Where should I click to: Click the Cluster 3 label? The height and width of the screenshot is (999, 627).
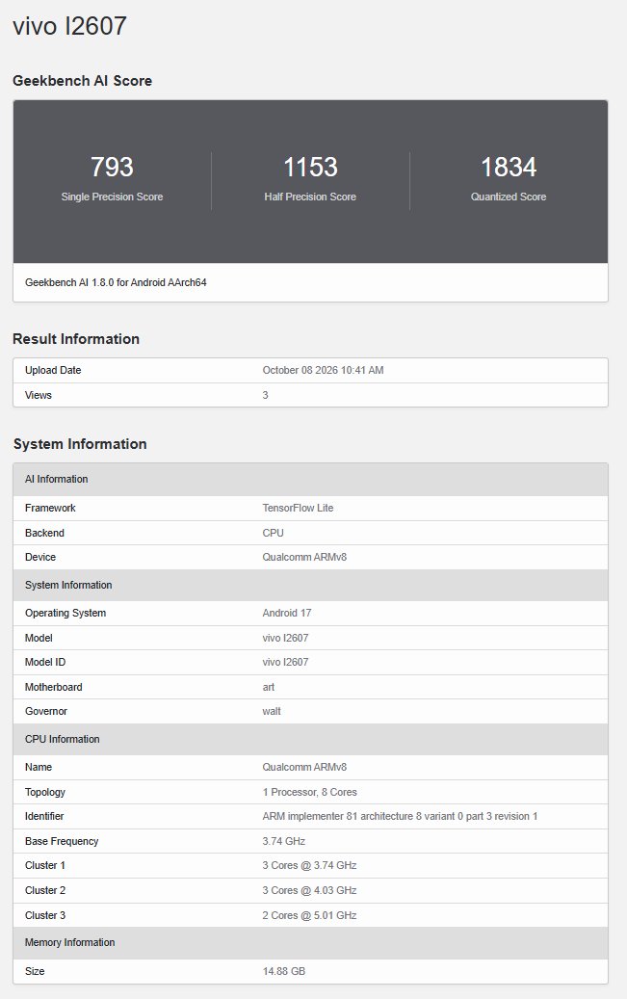pos(45,915)
